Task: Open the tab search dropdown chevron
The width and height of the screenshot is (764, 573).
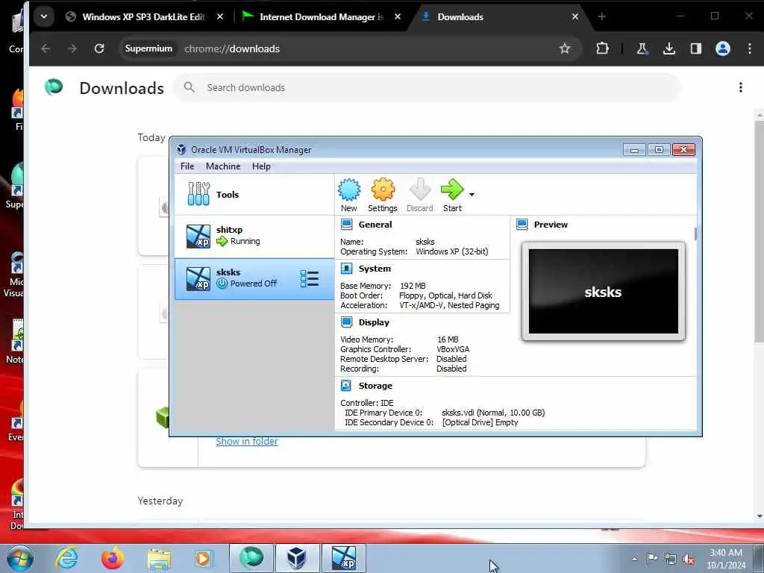Action: 44,16
